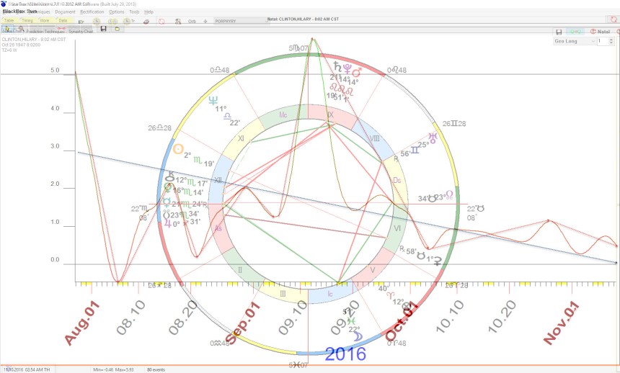
Task: Click the Moon crescent glyph at 22° Pisces
Action: click(358, 336)
